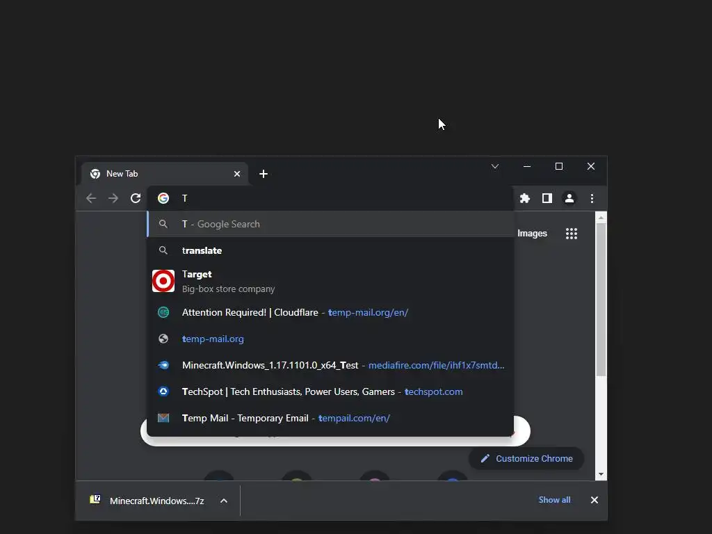Select the New Tab tab
Viewport: 712px width, 534px height.
[x=164, y=174]
